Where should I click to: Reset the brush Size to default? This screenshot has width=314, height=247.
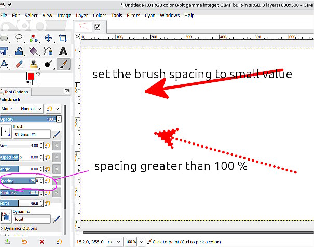click(x=48, y=146)
